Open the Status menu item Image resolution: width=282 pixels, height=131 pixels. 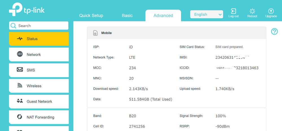39,39
